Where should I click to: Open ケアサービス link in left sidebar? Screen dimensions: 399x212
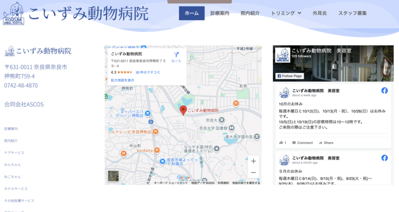coord(14,153)
